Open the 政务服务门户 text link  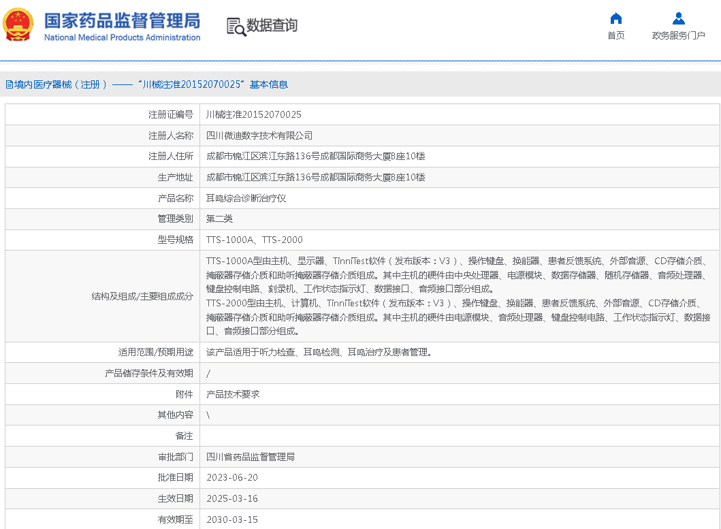678,36
